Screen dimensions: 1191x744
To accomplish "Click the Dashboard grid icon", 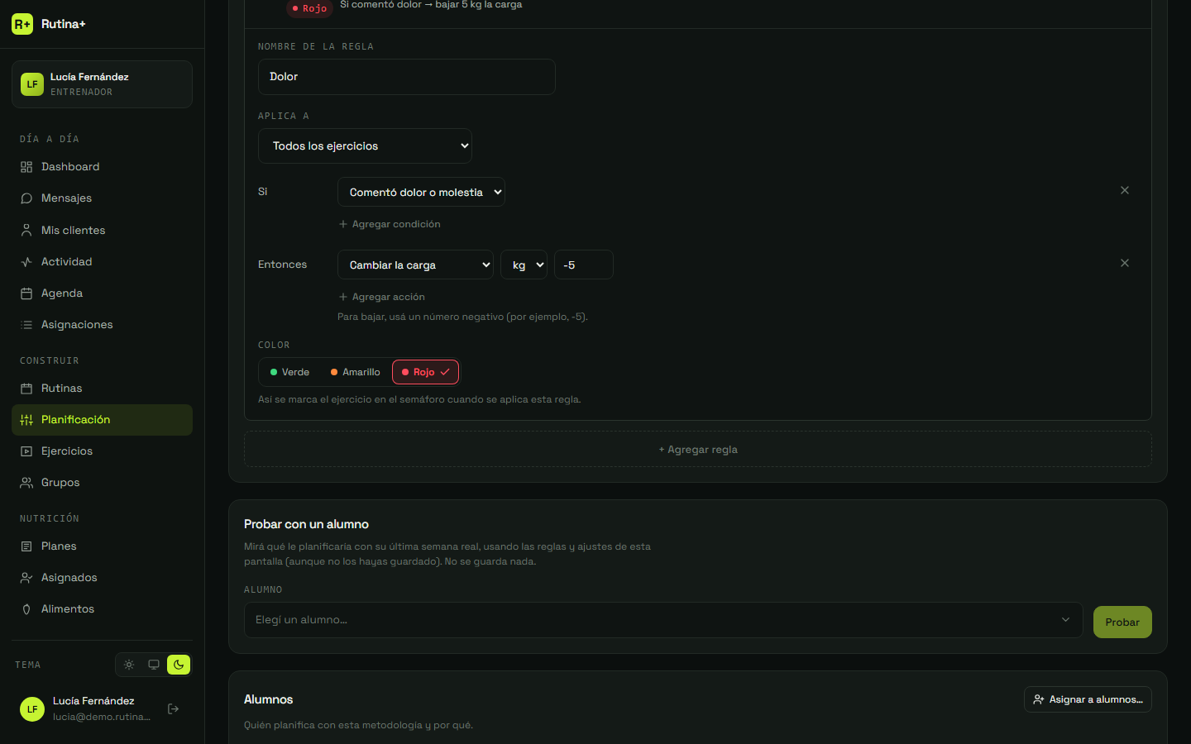I will [26, 167].
